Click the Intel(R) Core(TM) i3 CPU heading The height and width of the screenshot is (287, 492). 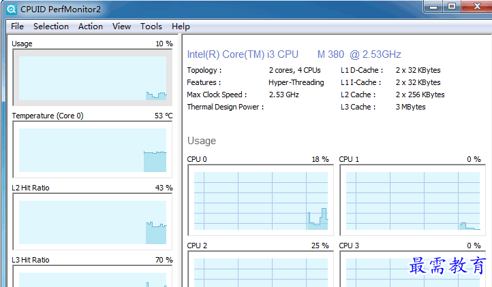coord(294,54)
